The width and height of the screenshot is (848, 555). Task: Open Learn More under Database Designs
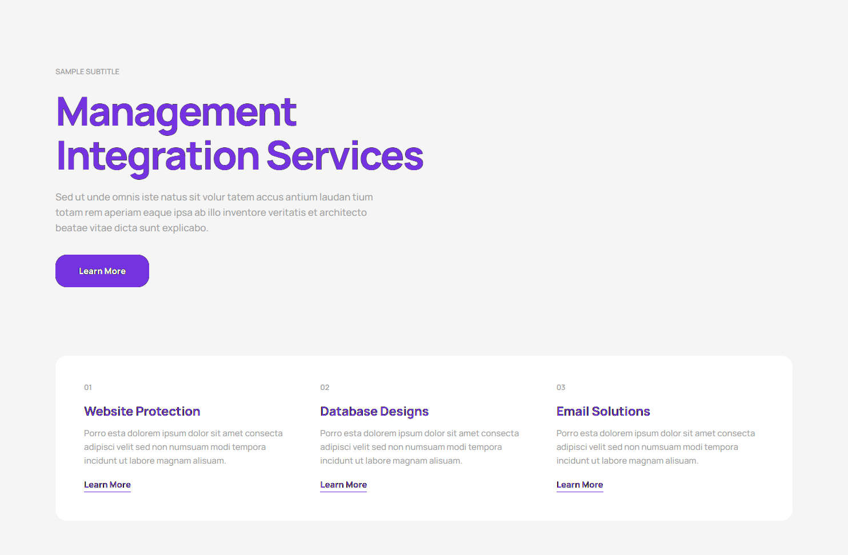click(x=343, y=485)
